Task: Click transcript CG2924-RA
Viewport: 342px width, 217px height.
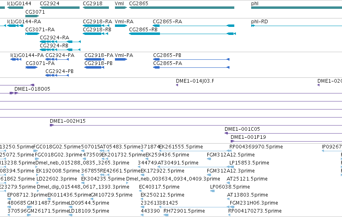Action: (60, 42)
